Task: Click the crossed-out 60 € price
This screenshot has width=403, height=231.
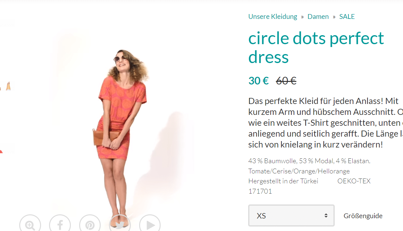Action: click(x=286, y=81)
